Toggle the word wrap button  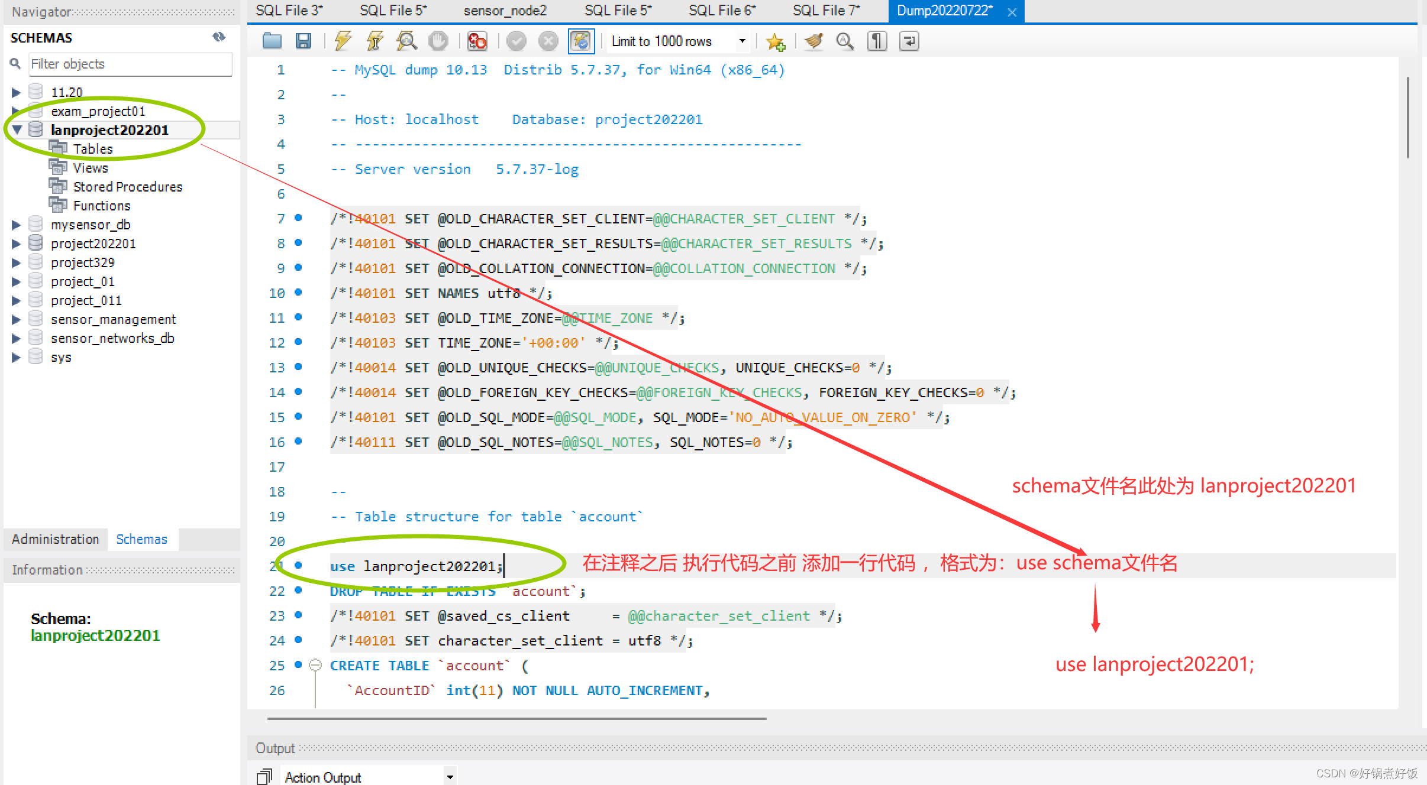[x=909, y=41]
